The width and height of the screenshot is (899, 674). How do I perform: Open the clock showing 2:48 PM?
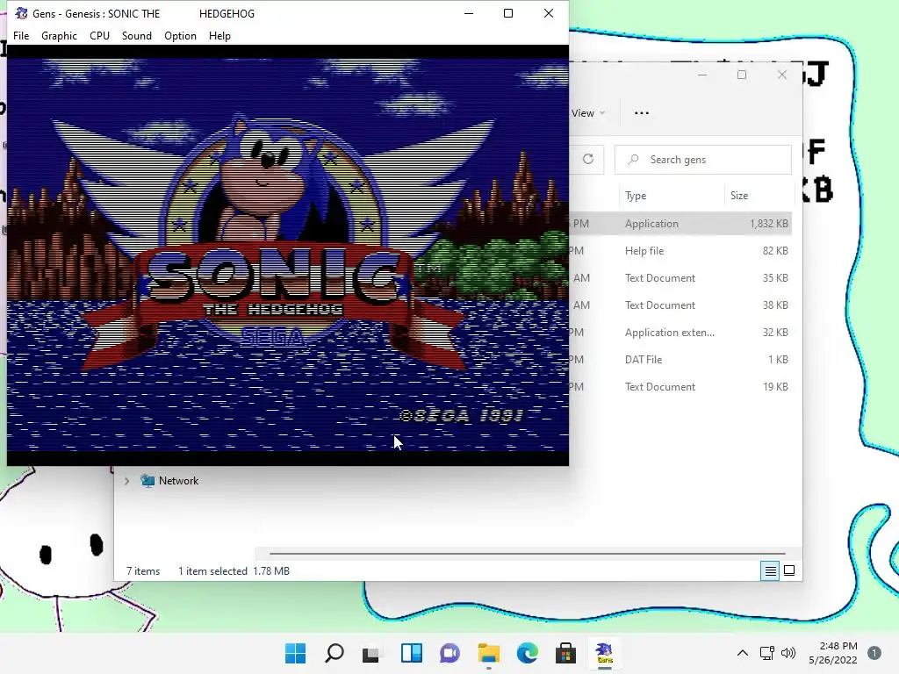(833, 653)
